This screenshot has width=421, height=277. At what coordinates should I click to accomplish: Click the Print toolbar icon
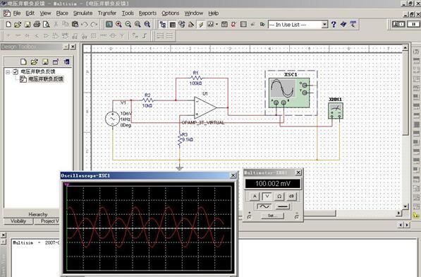pyautogui.click(x=37, y=25)
